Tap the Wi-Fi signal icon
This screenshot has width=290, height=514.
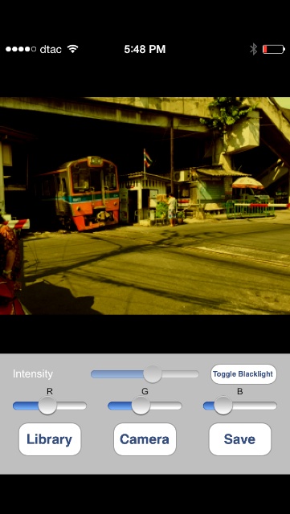click(x=72, y=49)
